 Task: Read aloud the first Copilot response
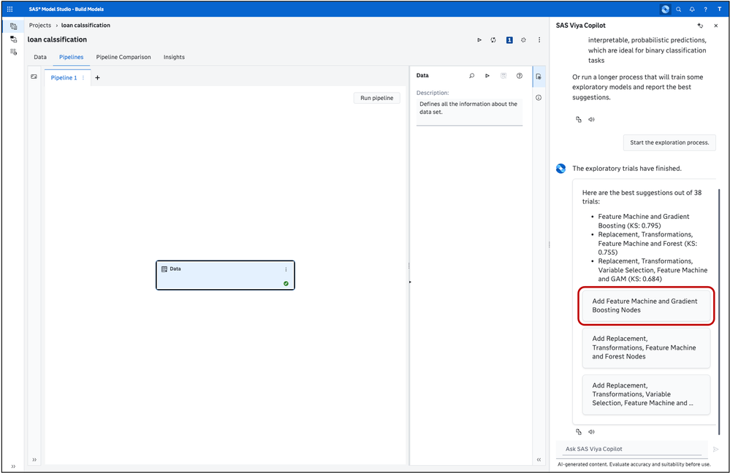[x=591, y=120]
